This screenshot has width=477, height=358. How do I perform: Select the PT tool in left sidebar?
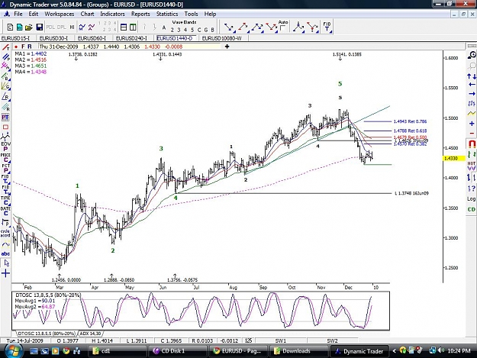5,117
